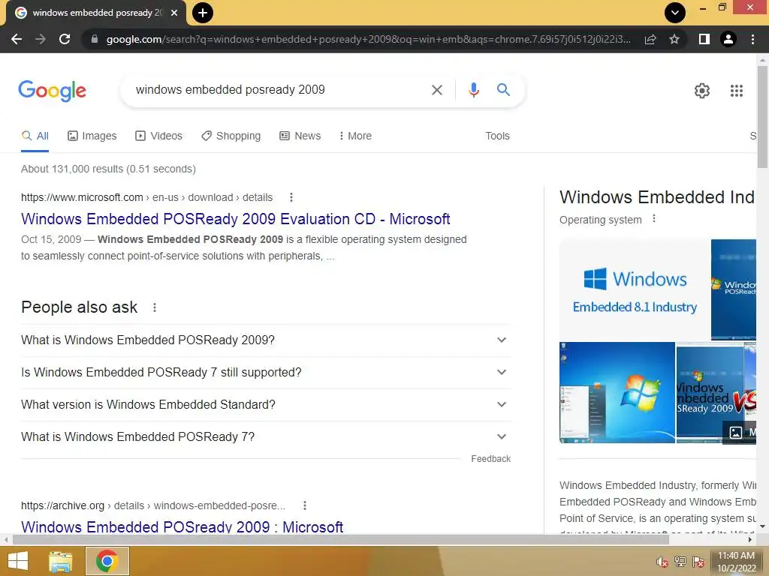Viewport: 769px width, 576px height.
Task: Open the More search filters menu
Action: tap(355, 136)
